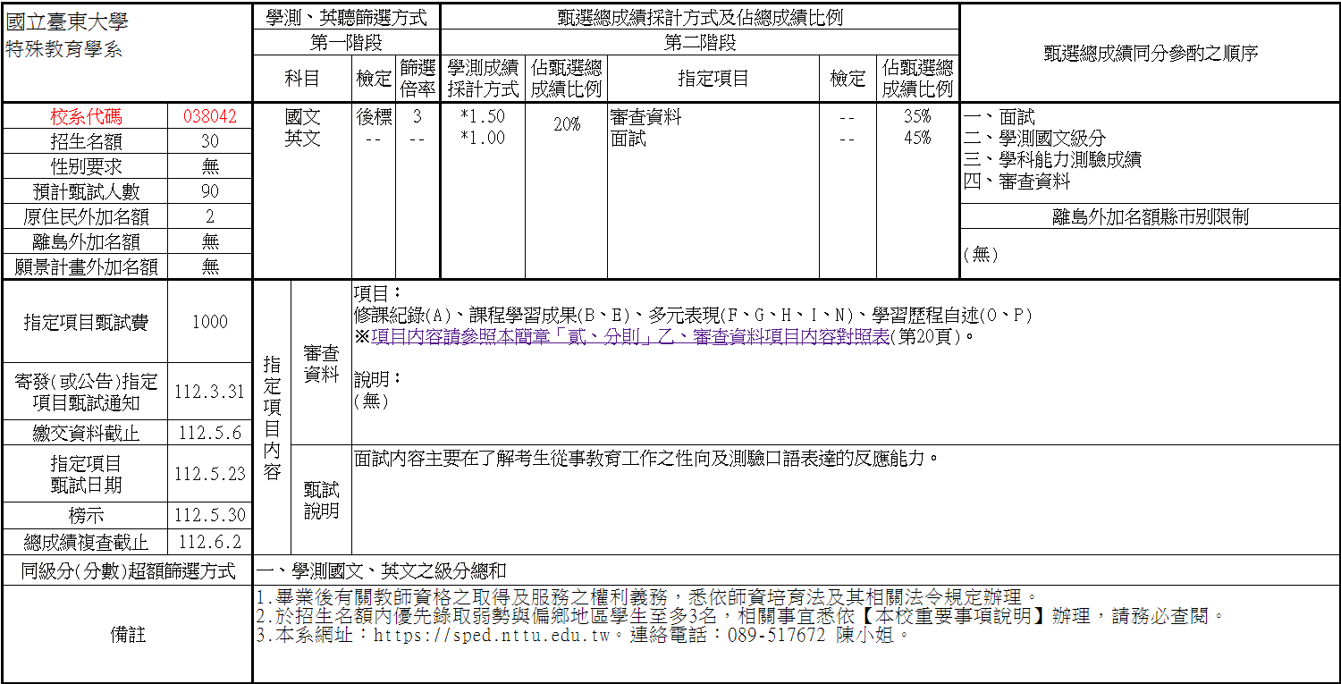Viewport: 1341px width, 684px height.
Task: Click the 20% ratio value
Action: tap(567, 124)
